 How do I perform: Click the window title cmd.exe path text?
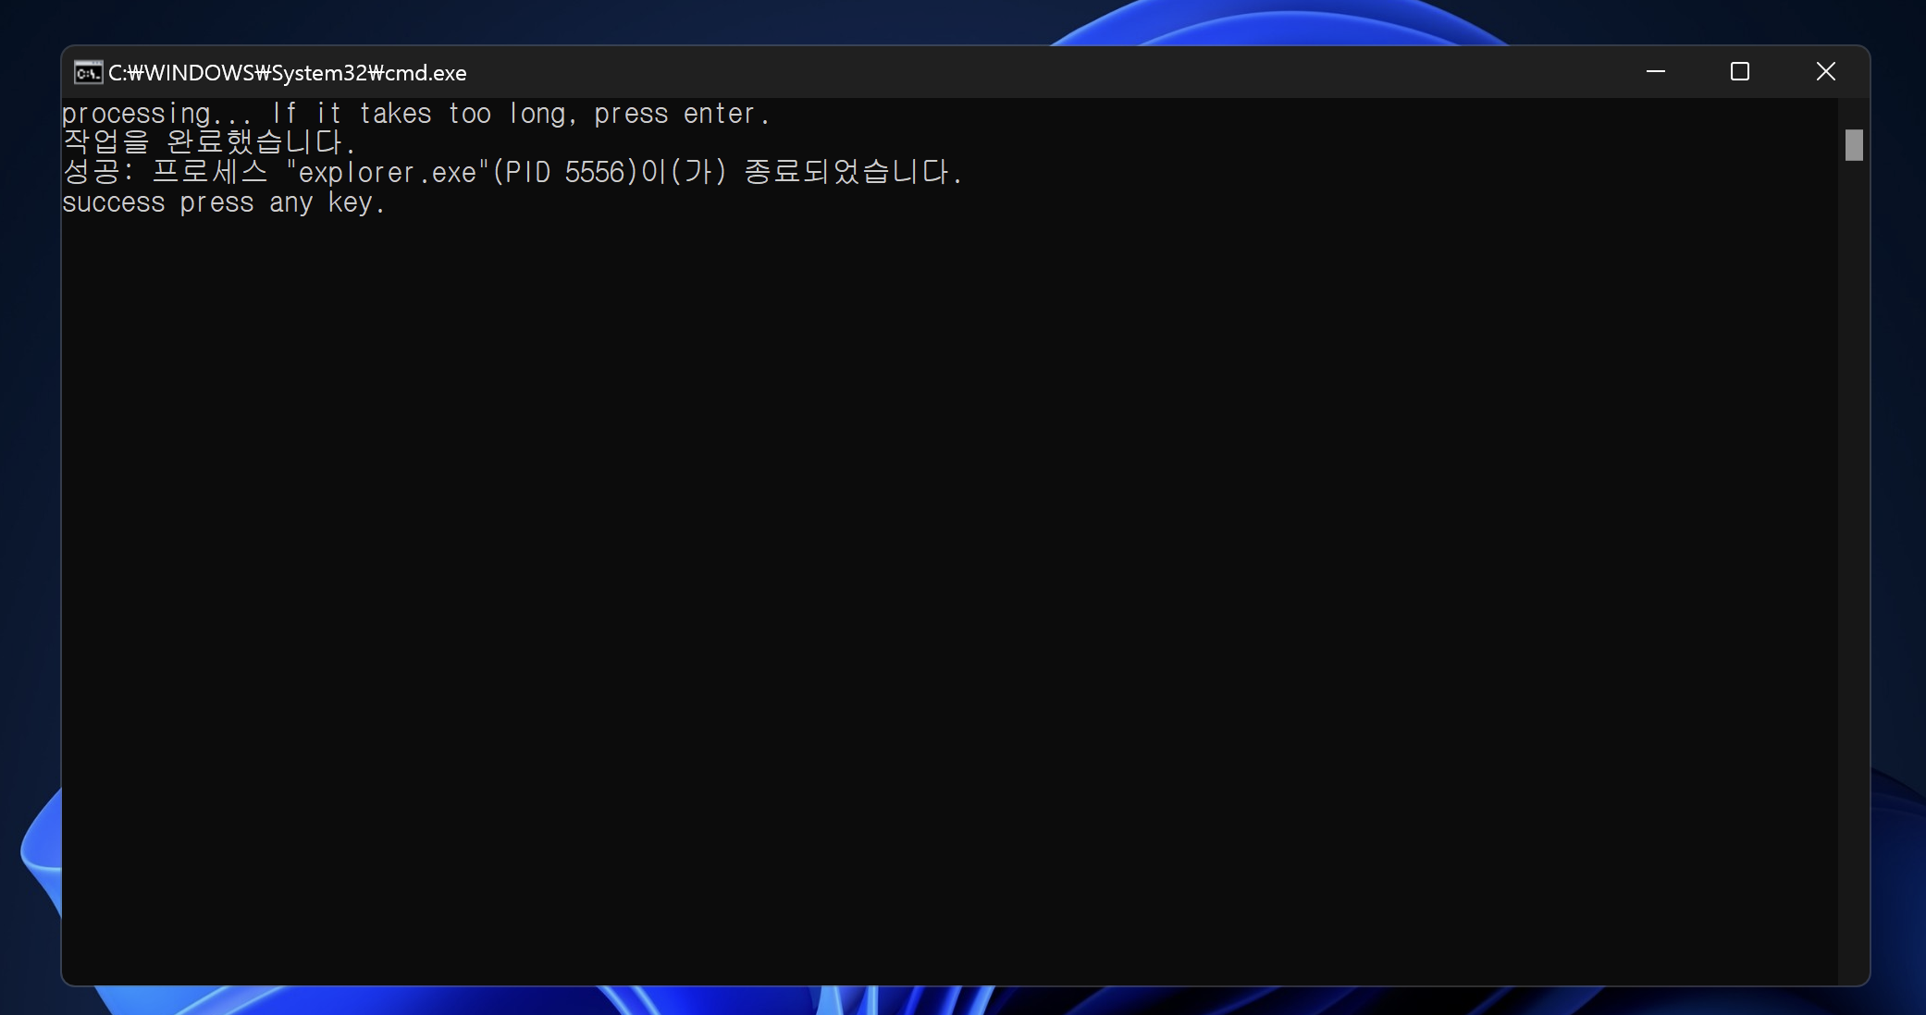tap(287, 73)
